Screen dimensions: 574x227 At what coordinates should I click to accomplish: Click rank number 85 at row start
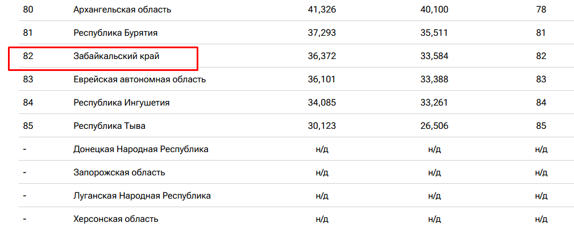coord(28,126)
